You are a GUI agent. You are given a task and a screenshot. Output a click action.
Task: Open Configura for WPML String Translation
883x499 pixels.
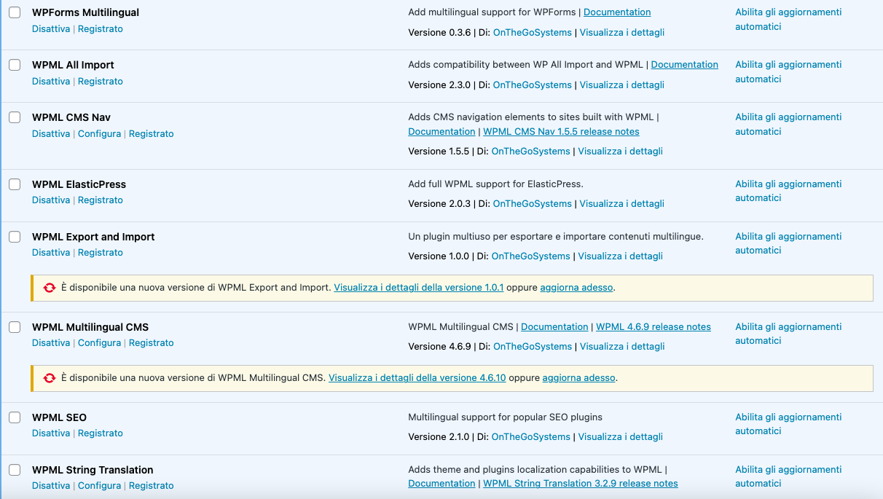(99, 485)
